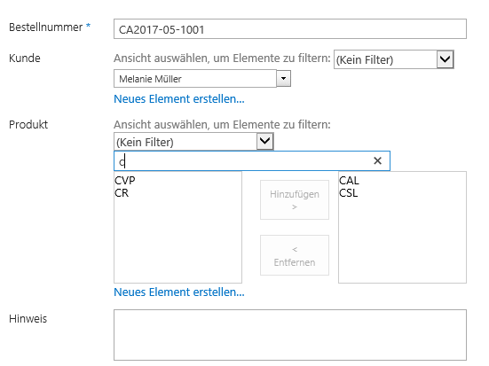Select CVP in the available products list
Screen dimensions: 489x366
tap(125, 181)
